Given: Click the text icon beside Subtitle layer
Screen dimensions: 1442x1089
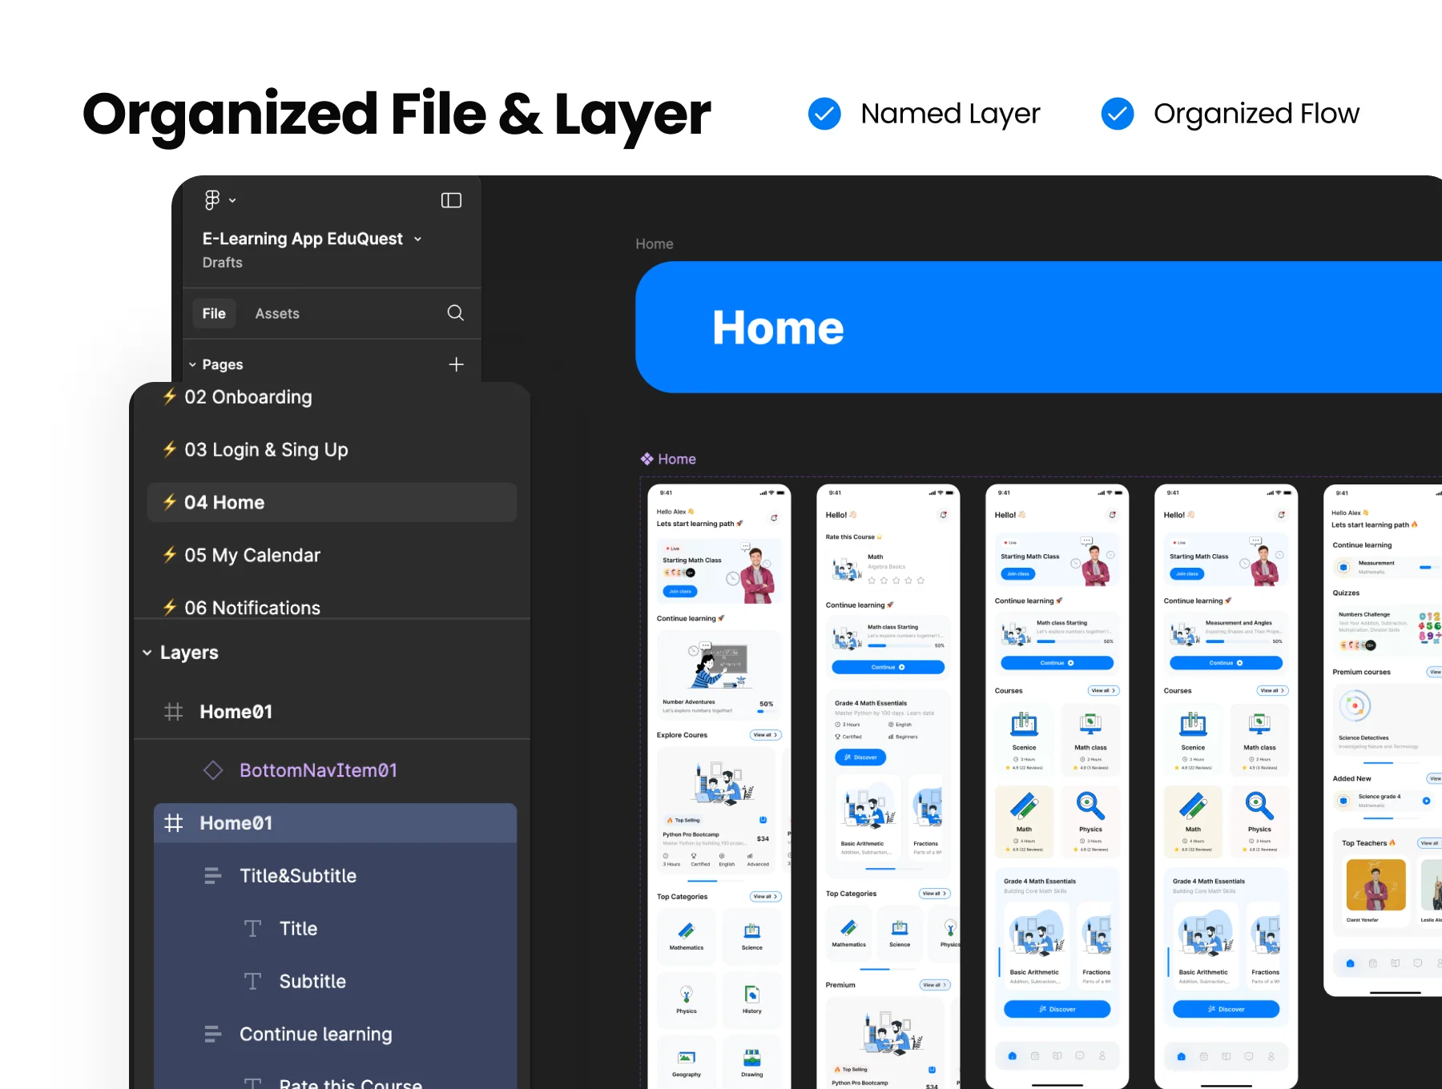Looking at the screenshot, I should 252,982.
